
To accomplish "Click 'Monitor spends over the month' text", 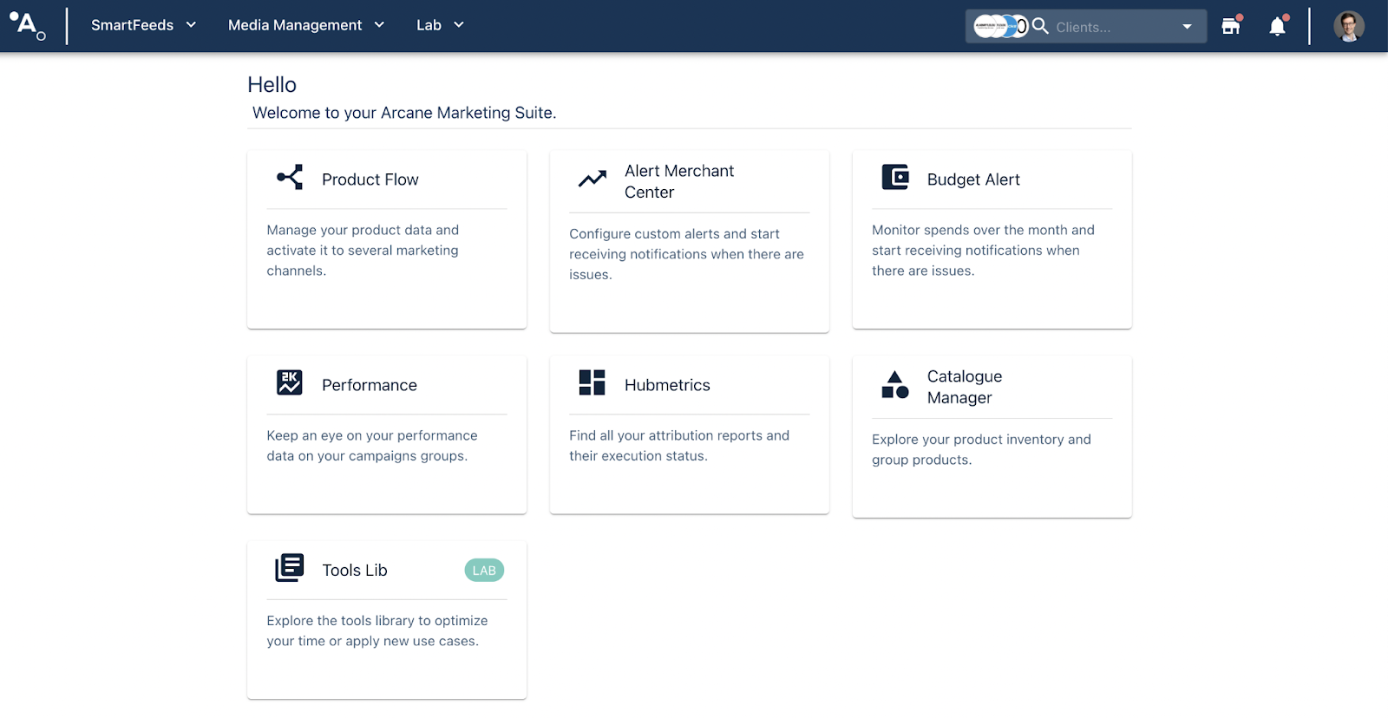I will click(x=983, y=251).
